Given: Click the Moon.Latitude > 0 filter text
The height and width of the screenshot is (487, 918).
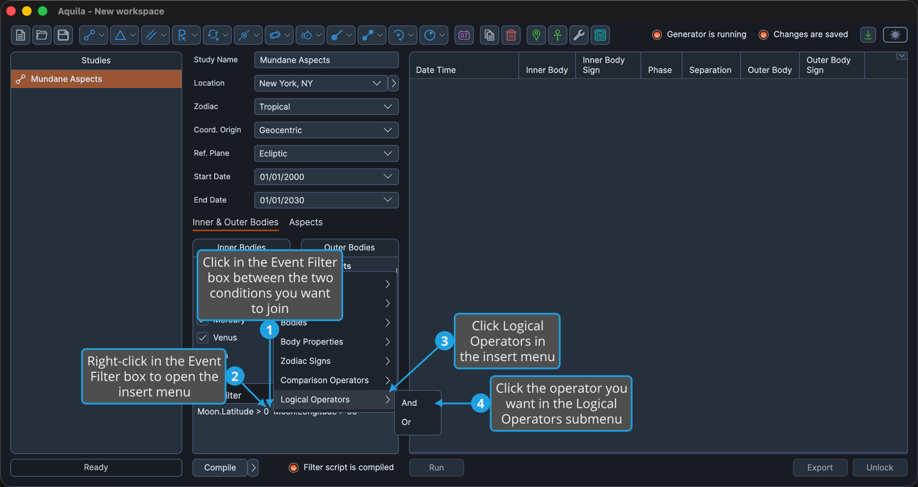Looking at the screenshot, I should (233, 412).
